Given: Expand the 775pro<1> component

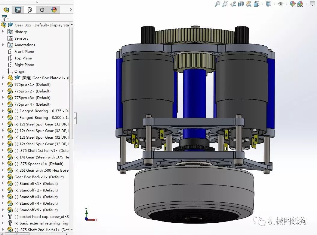Looking at the screenshot, I should (x=3, y=85).
